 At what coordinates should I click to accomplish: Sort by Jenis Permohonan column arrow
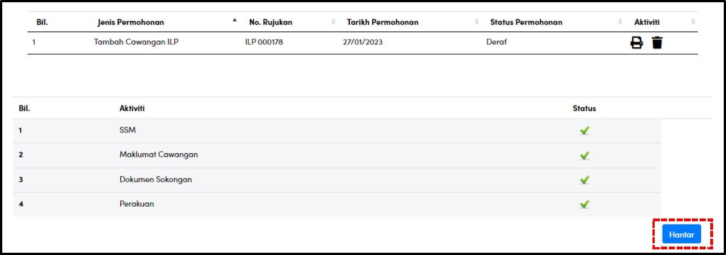pyautogui.click(x=235, y=20)
